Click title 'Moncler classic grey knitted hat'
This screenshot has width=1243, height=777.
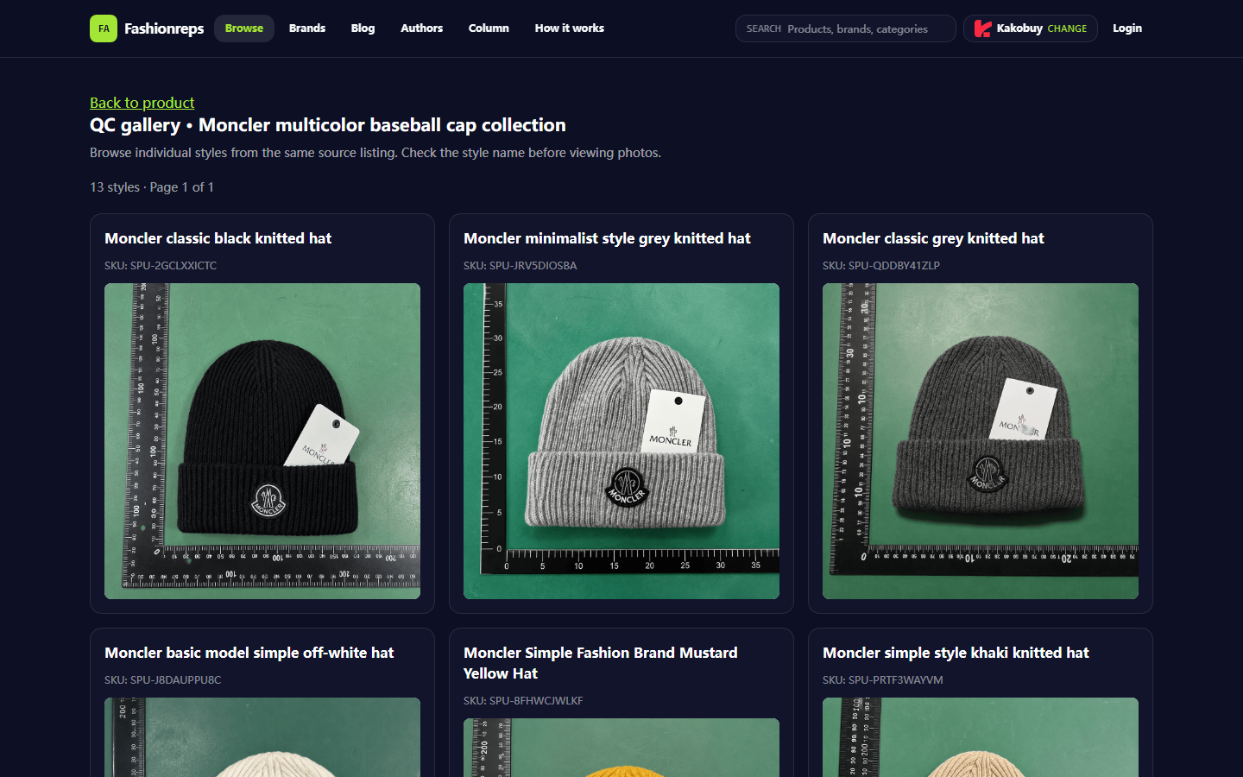(933, 238)
